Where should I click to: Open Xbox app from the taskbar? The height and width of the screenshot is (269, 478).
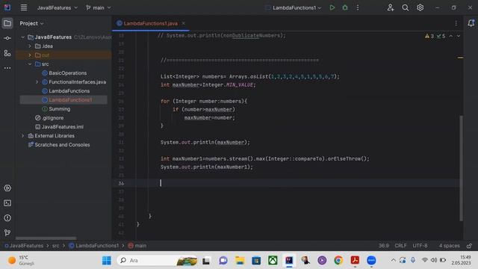(x=273, y=261)
